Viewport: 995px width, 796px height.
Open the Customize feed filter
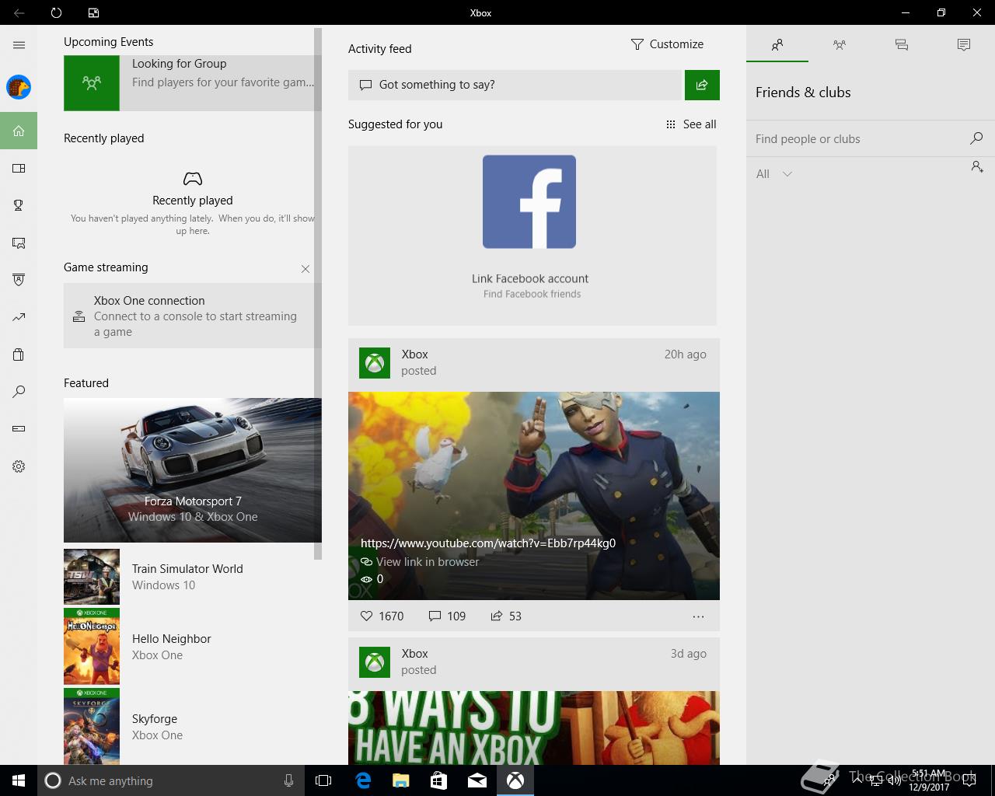(667, 44)
